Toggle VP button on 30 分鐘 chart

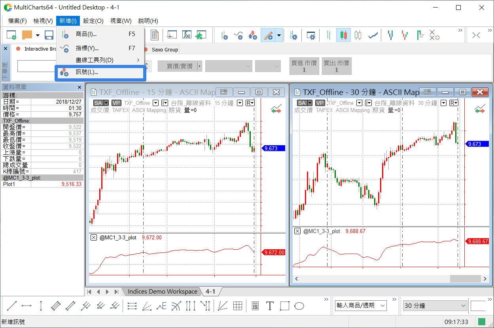tap(320, 103)
